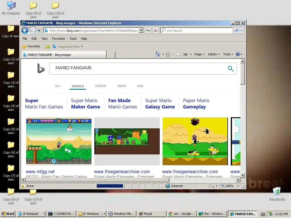
Task: Click the blue Help question icon
Action: point(238,54)
